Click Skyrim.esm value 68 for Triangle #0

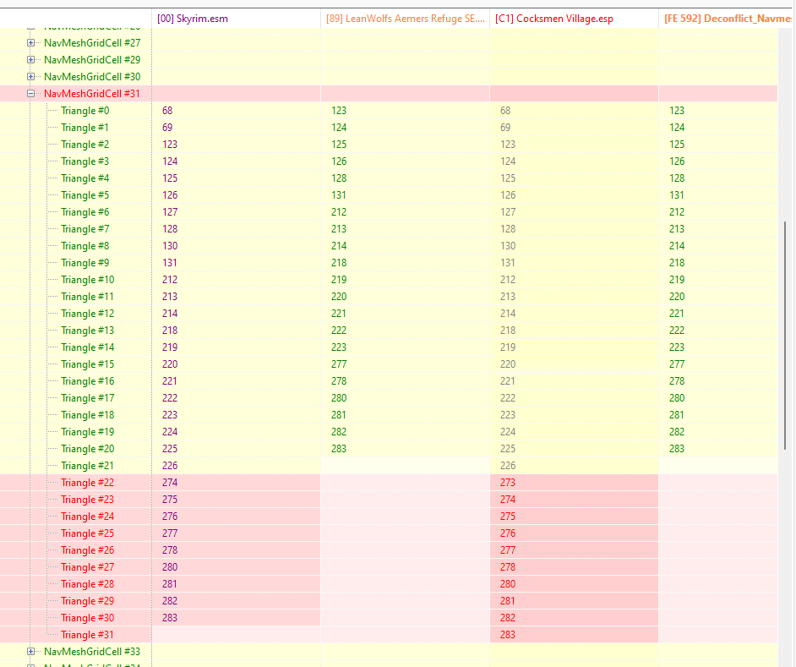point(167,111)
